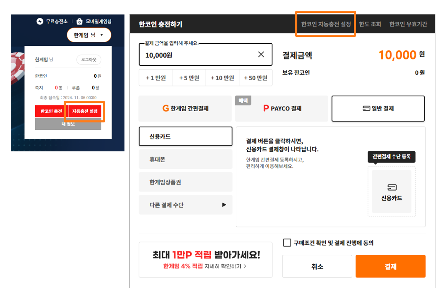Screen dimensions: 447x299
Task: Add 1만원 to the payment amount
Action: pos(156,78)
